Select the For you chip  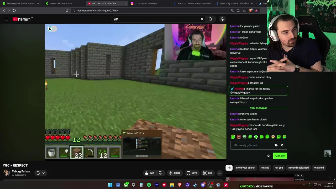279,168
